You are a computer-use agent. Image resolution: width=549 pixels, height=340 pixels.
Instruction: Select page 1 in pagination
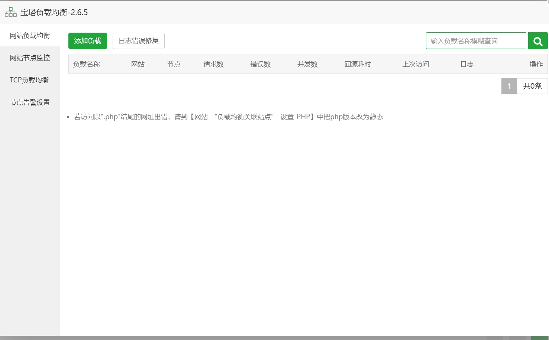tap(509, 86)
